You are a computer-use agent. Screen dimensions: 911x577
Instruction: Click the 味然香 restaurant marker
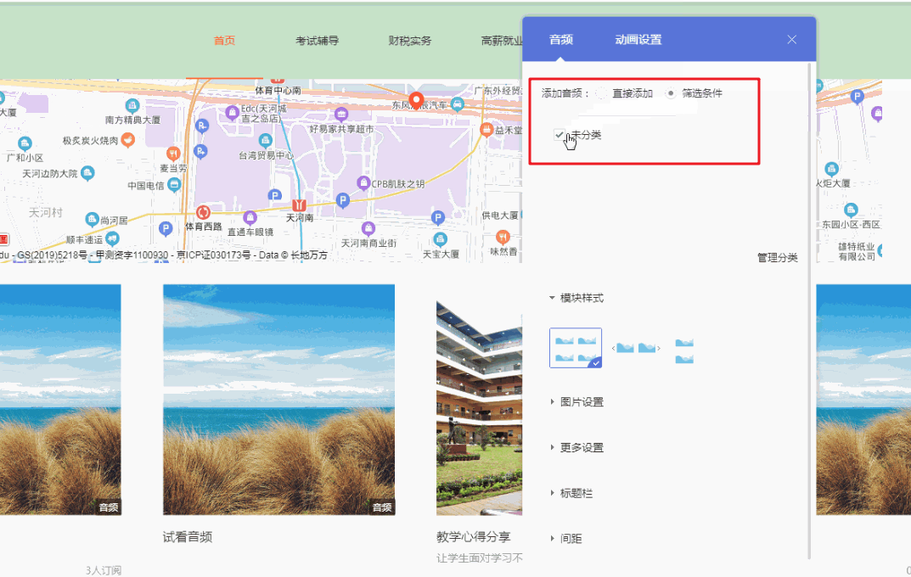coord(503,237)
